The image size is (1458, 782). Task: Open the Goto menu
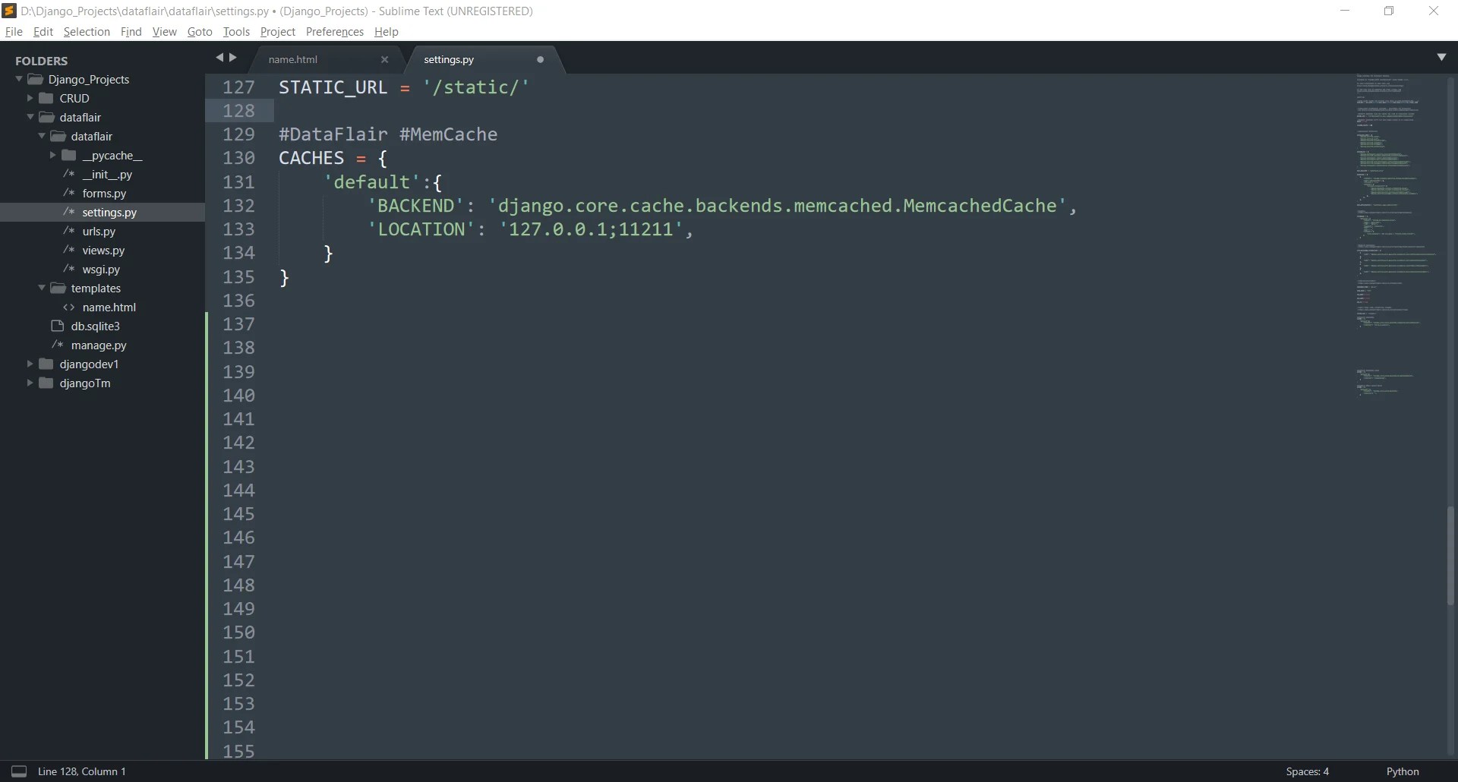(200, 31)
